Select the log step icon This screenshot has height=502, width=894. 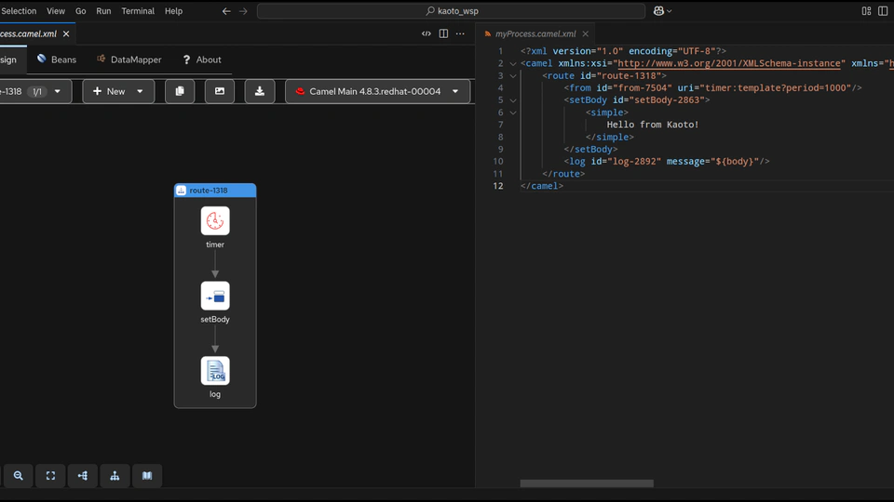[x=215, y=371]
